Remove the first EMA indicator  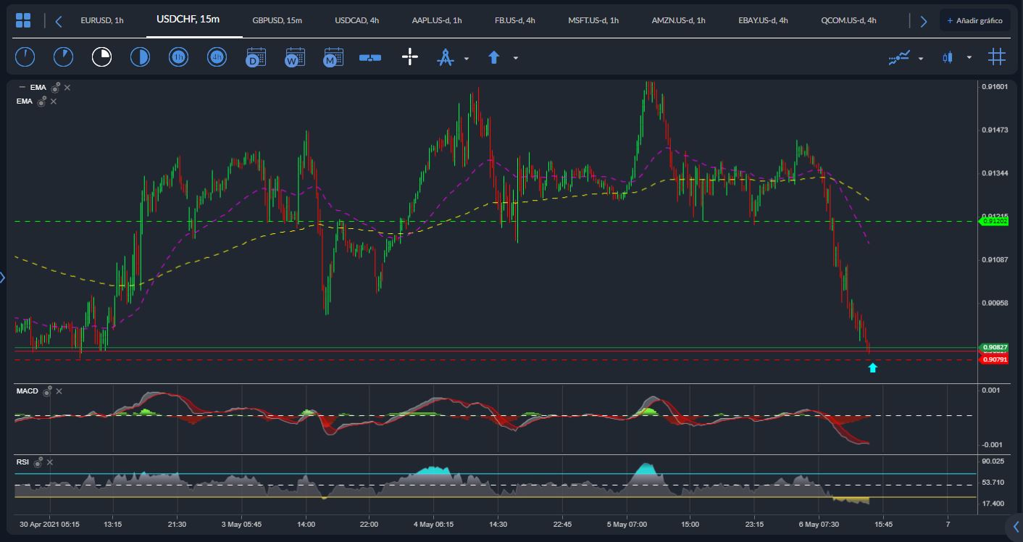pos(67,88)
